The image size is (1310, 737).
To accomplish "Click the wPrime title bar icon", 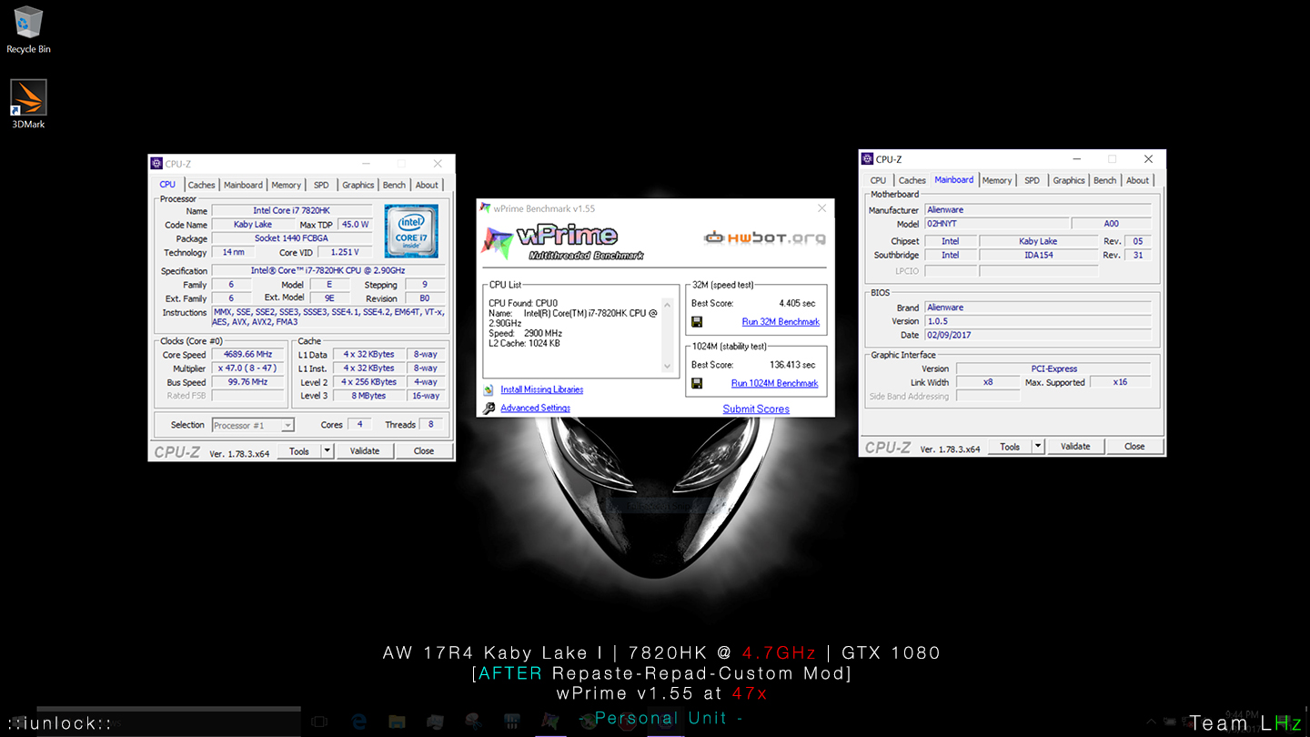I will pos(486,208).
